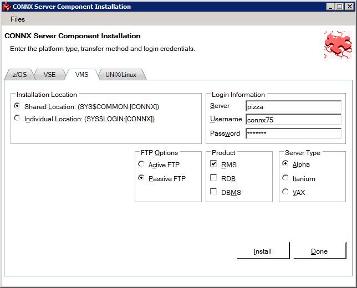Close the CONNX installation window
This screenshot has height=288, width=357.
pos(349,7)
